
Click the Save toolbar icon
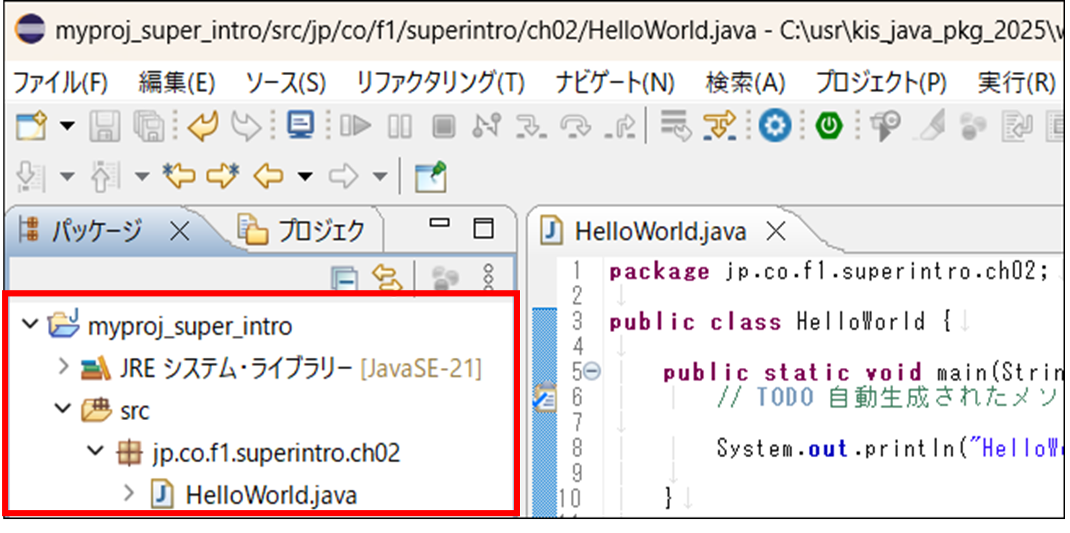105,126
